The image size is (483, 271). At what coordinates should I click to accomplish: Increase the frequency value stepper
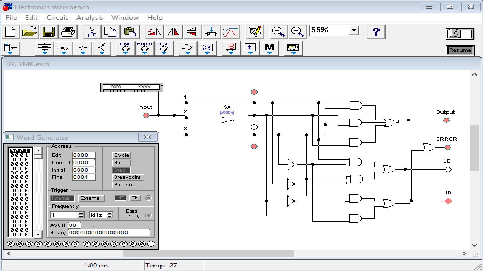81,213
